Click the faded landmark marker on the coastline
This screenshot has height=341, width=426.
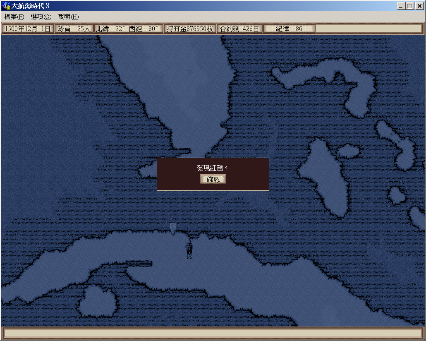(173, 228)
